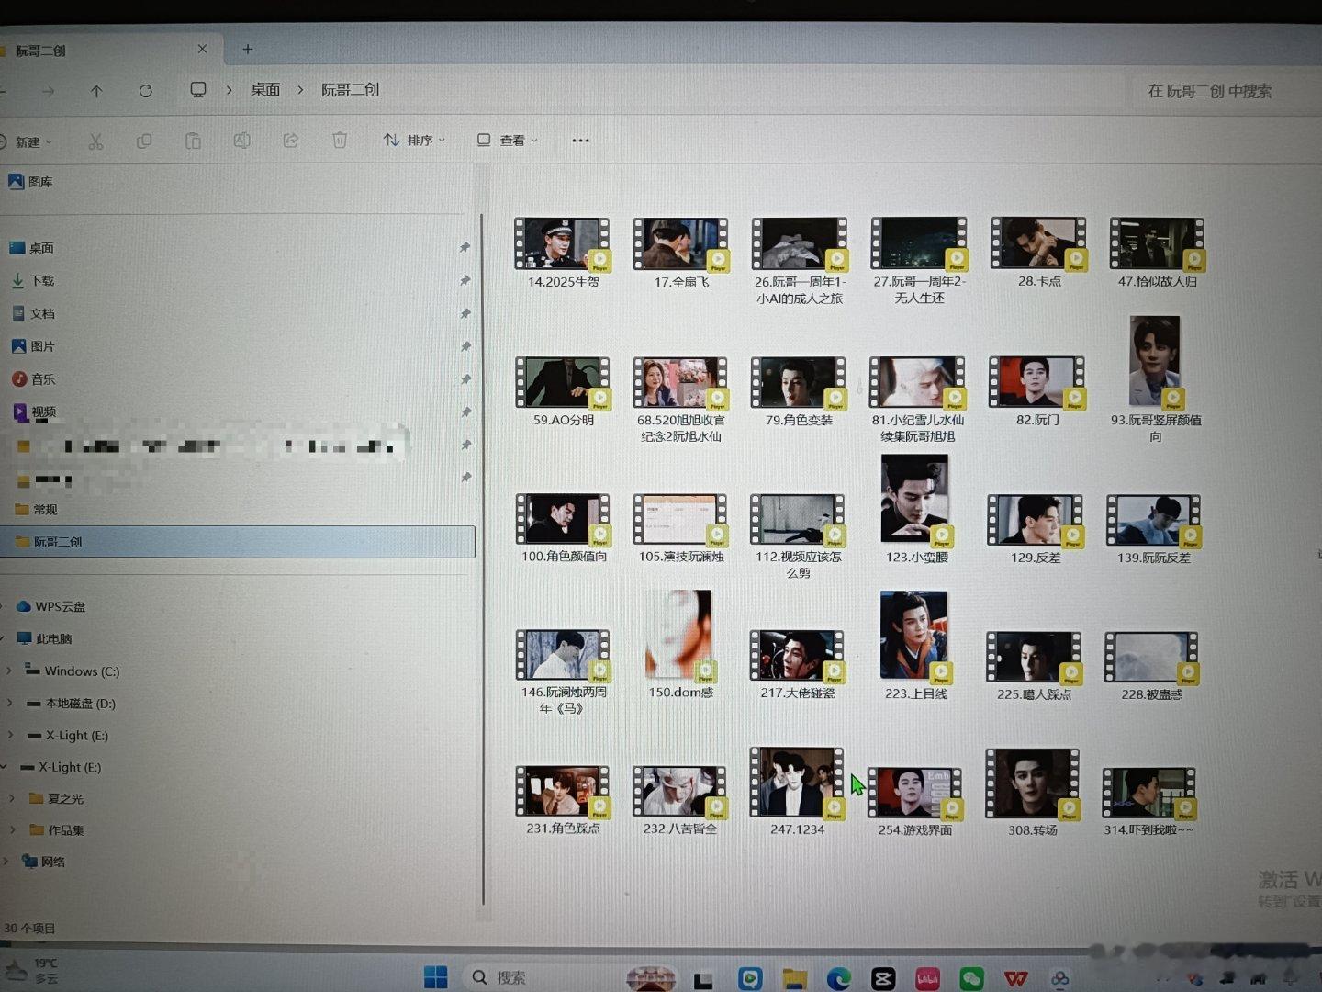Select 此电脑 in the sidebar
1322x992 pixels.
coord(45,639)
